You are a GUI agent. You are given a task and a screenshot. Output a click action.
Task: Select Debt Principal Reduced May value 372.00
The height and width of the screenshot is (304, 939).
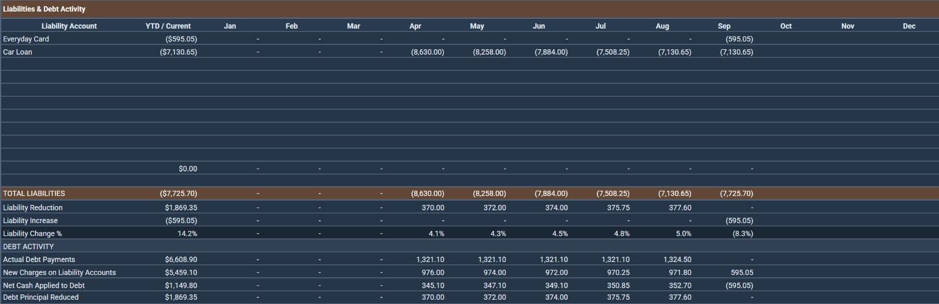click(x=494, y=297)
